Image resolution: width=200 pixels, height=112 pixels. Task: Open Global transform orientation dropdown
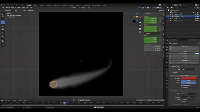pos(74,7)
